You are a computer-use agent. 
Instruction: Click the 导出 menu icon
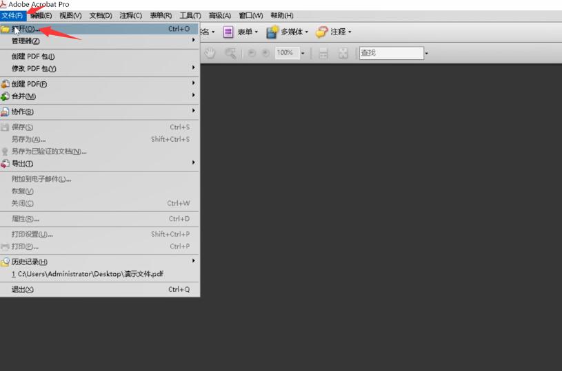tap(5, 164)
